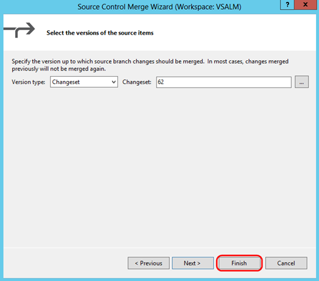
Task: Cancel the merge wizard
Action: (x=286, y=263)
